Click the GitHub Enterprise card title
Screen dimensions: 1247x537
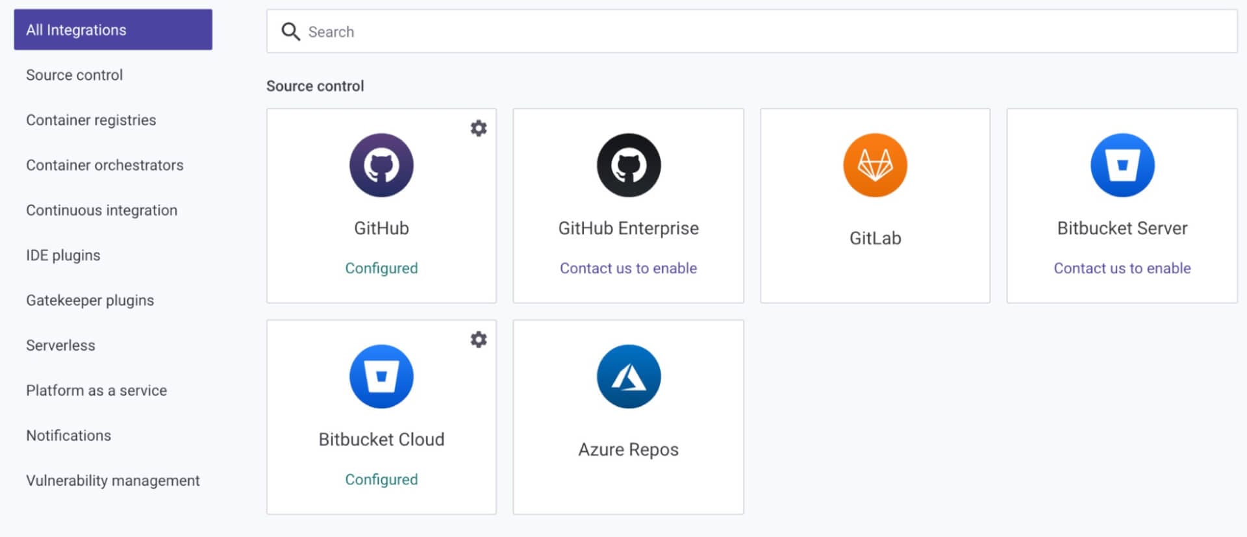coord(628,229)
